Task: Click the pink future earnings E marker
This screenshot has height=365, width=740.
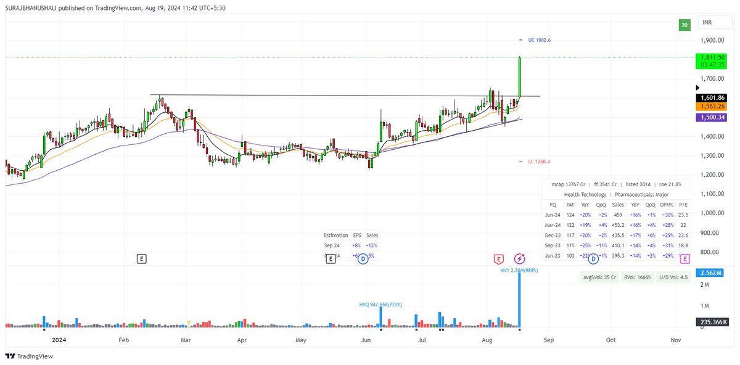Action: (685, 259)
